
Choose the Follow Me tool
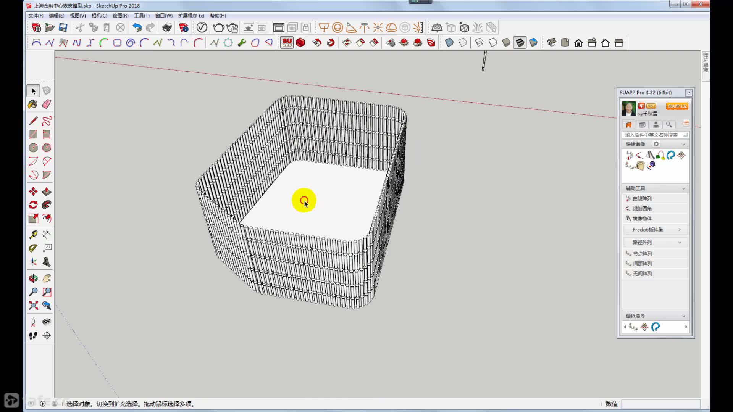point(47,205)
